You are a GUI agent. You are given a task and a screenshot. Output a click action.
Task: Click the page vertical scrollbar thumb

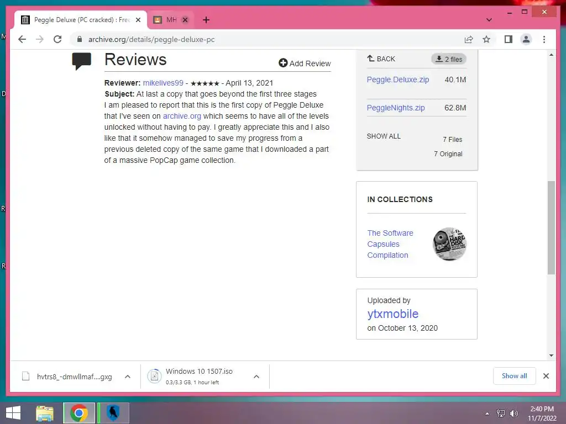551,227
